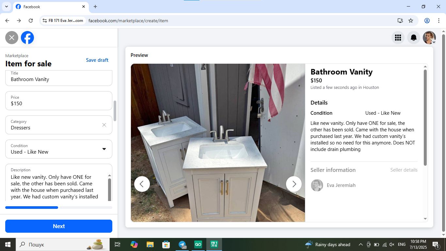The height and width of the screenshot is (251, 446).
Task: Open the Windows notification center
Action: point(436,244)
